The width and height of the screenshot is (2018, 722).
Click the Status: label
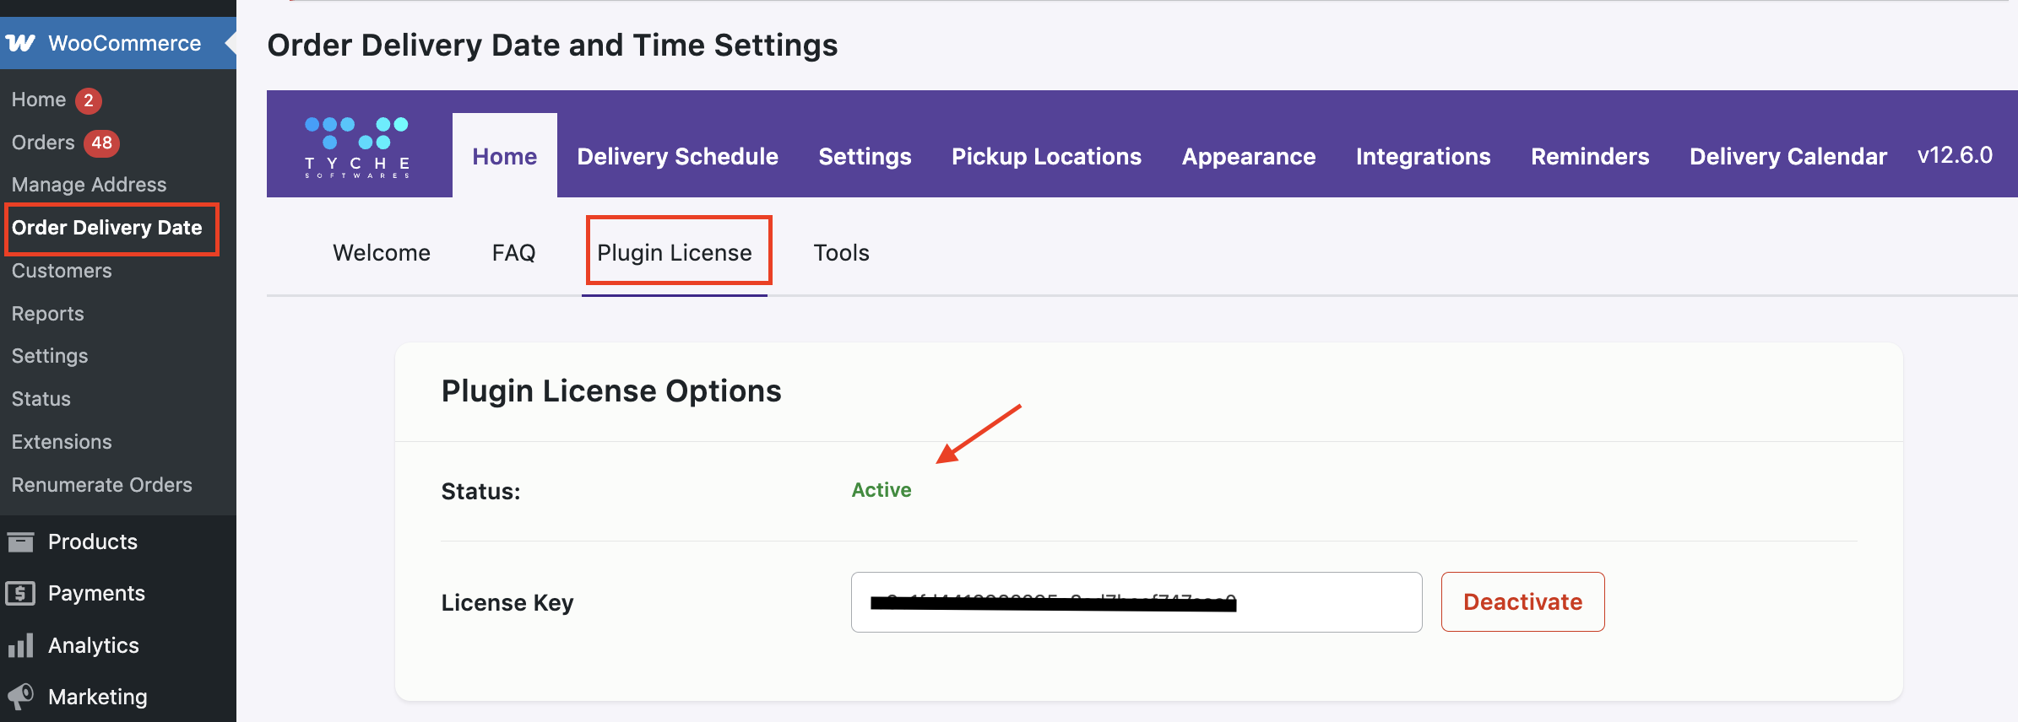[481, 491]
